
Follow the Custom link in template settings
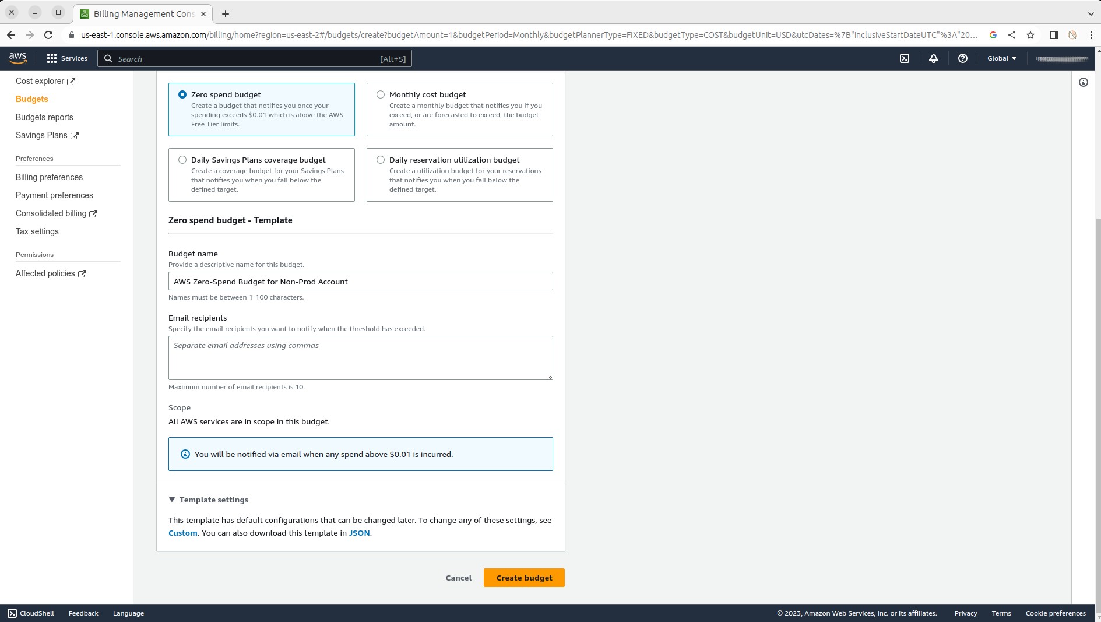coord(183,533)
